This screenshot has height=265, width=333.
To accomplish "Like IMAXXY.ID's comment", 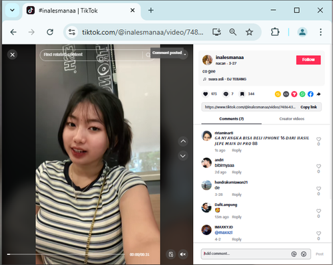I will click(318, 233).
